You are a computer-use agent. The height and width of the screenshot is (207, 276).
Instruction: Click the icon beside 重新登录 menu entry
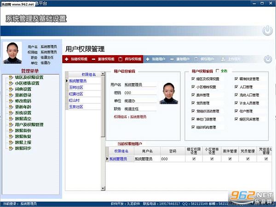click(11, 95)
